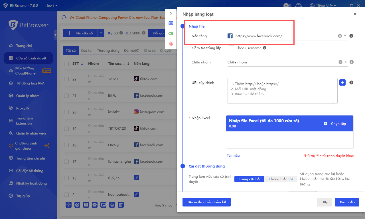Switch to the Chia sẻ tab
Image resolution: width=365 pixels, height=219 pixels.
click(x=150, y=51)
